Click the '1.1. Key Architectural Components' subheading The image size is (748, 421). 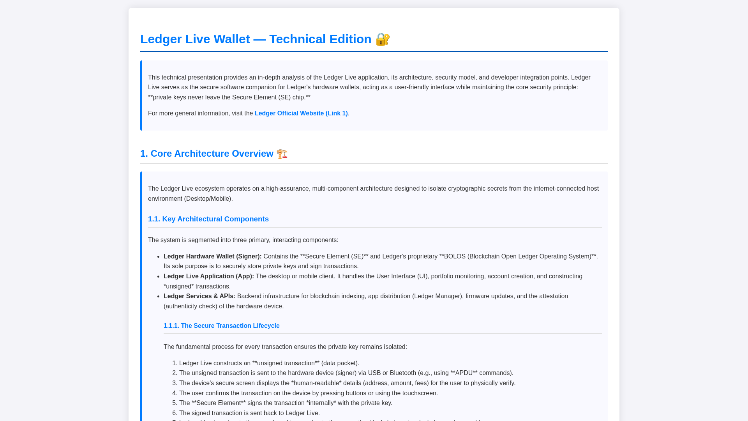(208, 219)
